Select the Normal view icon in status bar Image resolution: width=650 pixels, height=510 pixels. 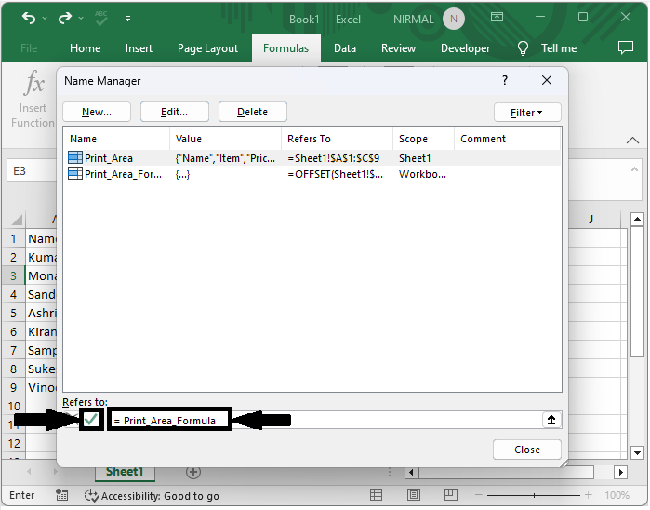click(x=377, y=495)
